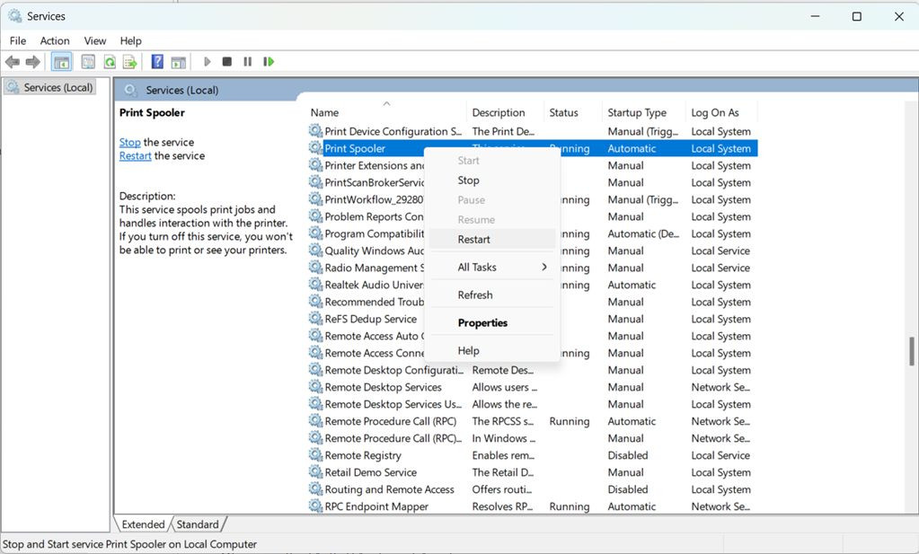Screen dimensions: 919x554
Task: Select Remote Desktop Services UserMode row
Action: pos(533,404)
